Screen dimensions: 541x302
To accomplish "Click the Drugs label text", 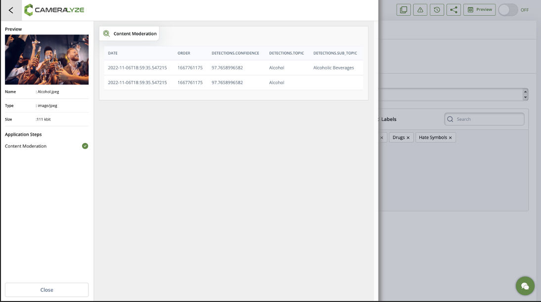I will (x=399, y=137).
